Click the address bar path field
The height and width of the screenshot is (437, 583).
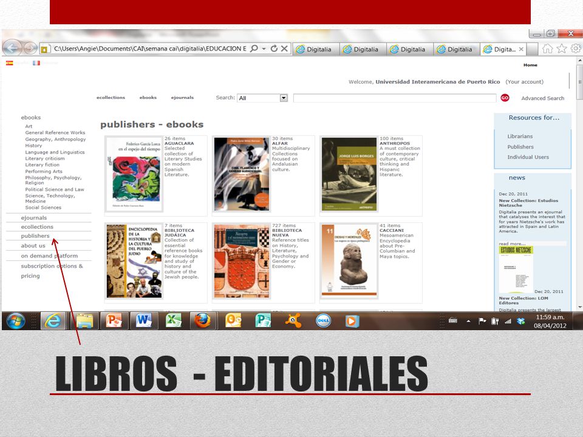[x=150, y=49]
